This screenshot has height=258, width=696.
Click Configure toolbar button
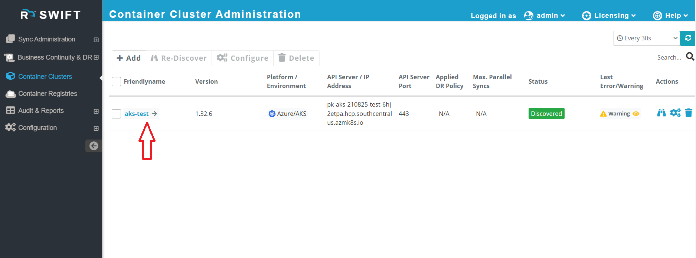point(242,58)
